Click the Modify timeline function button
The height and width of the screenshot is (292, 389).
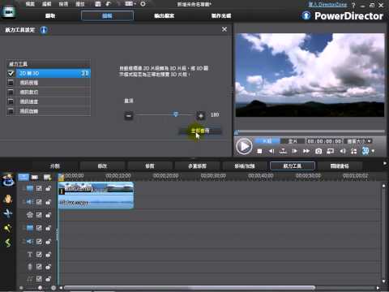pos(102,165)
